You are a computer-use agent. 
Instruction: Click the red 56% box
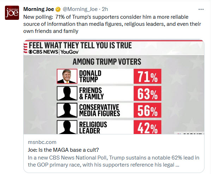147,110
